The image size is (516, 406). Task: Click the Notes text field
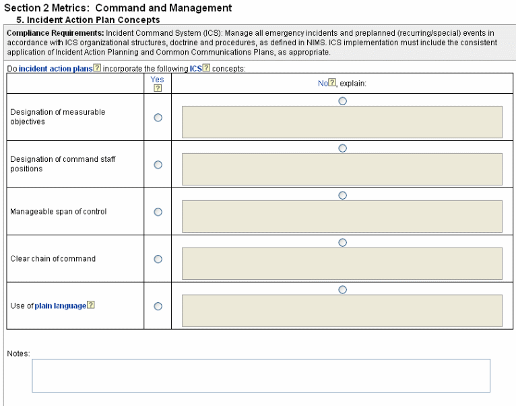[x=261, y=375]
